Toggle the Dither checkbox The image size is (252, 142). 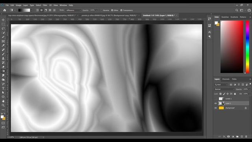[112, 10]
